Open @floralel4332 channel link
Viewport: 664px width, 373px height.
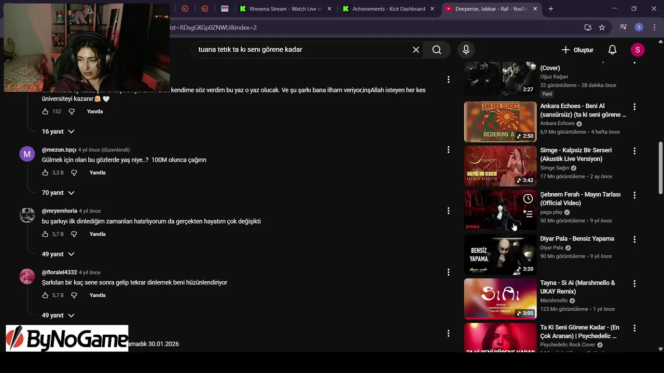(60, 272)
